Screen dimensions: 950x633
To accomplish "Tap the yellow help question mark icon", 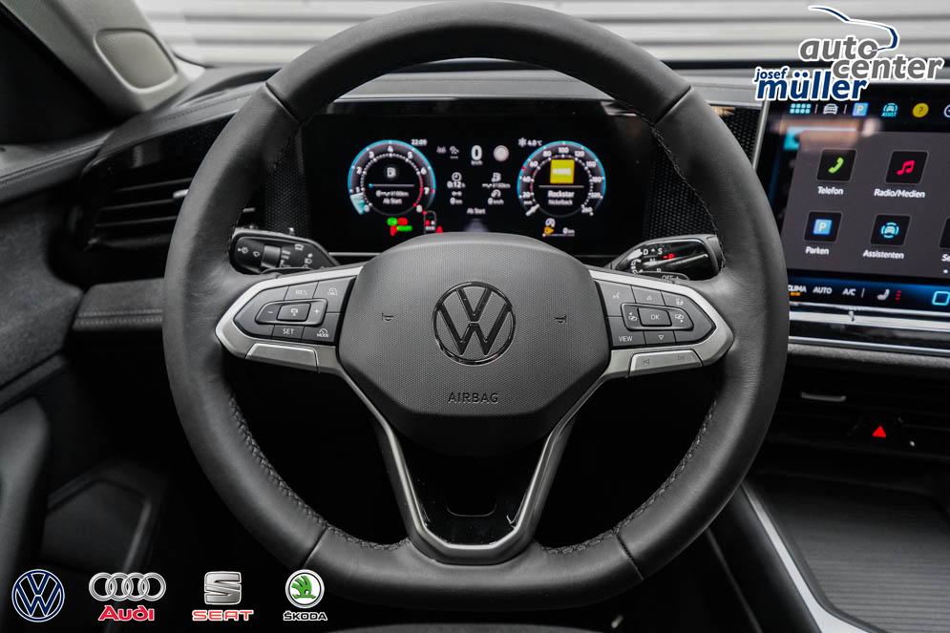I will click(919, 110).
